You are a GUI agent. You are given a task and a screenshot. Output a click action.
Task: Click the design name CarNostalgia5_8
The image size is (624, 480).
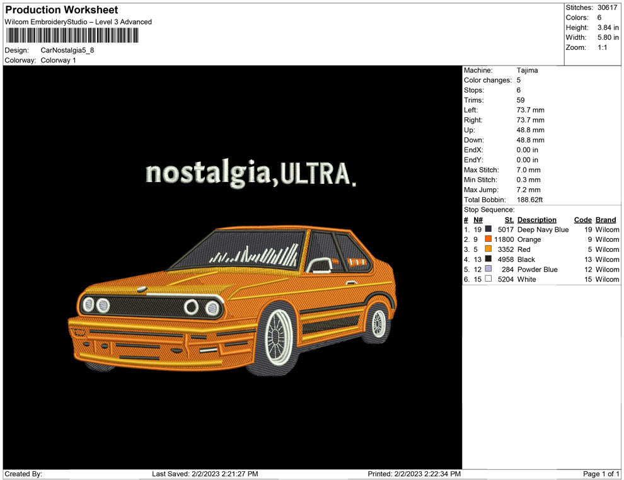(x=67, y=50)
